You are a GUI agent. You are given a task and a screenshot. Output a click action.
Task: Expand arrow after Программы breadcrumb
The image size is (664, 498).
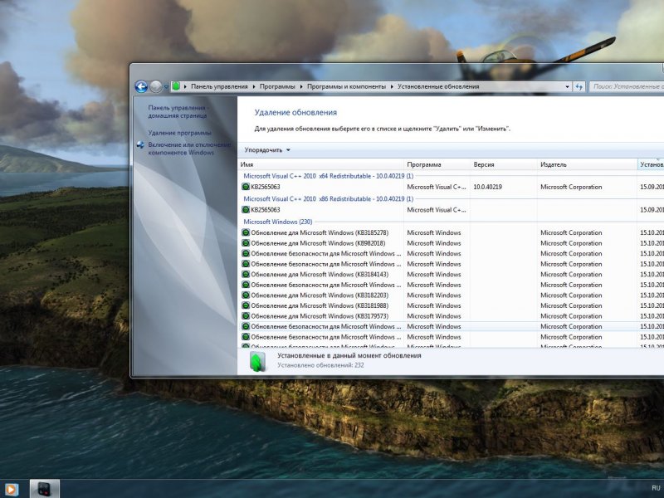click(x=301, y=86)
